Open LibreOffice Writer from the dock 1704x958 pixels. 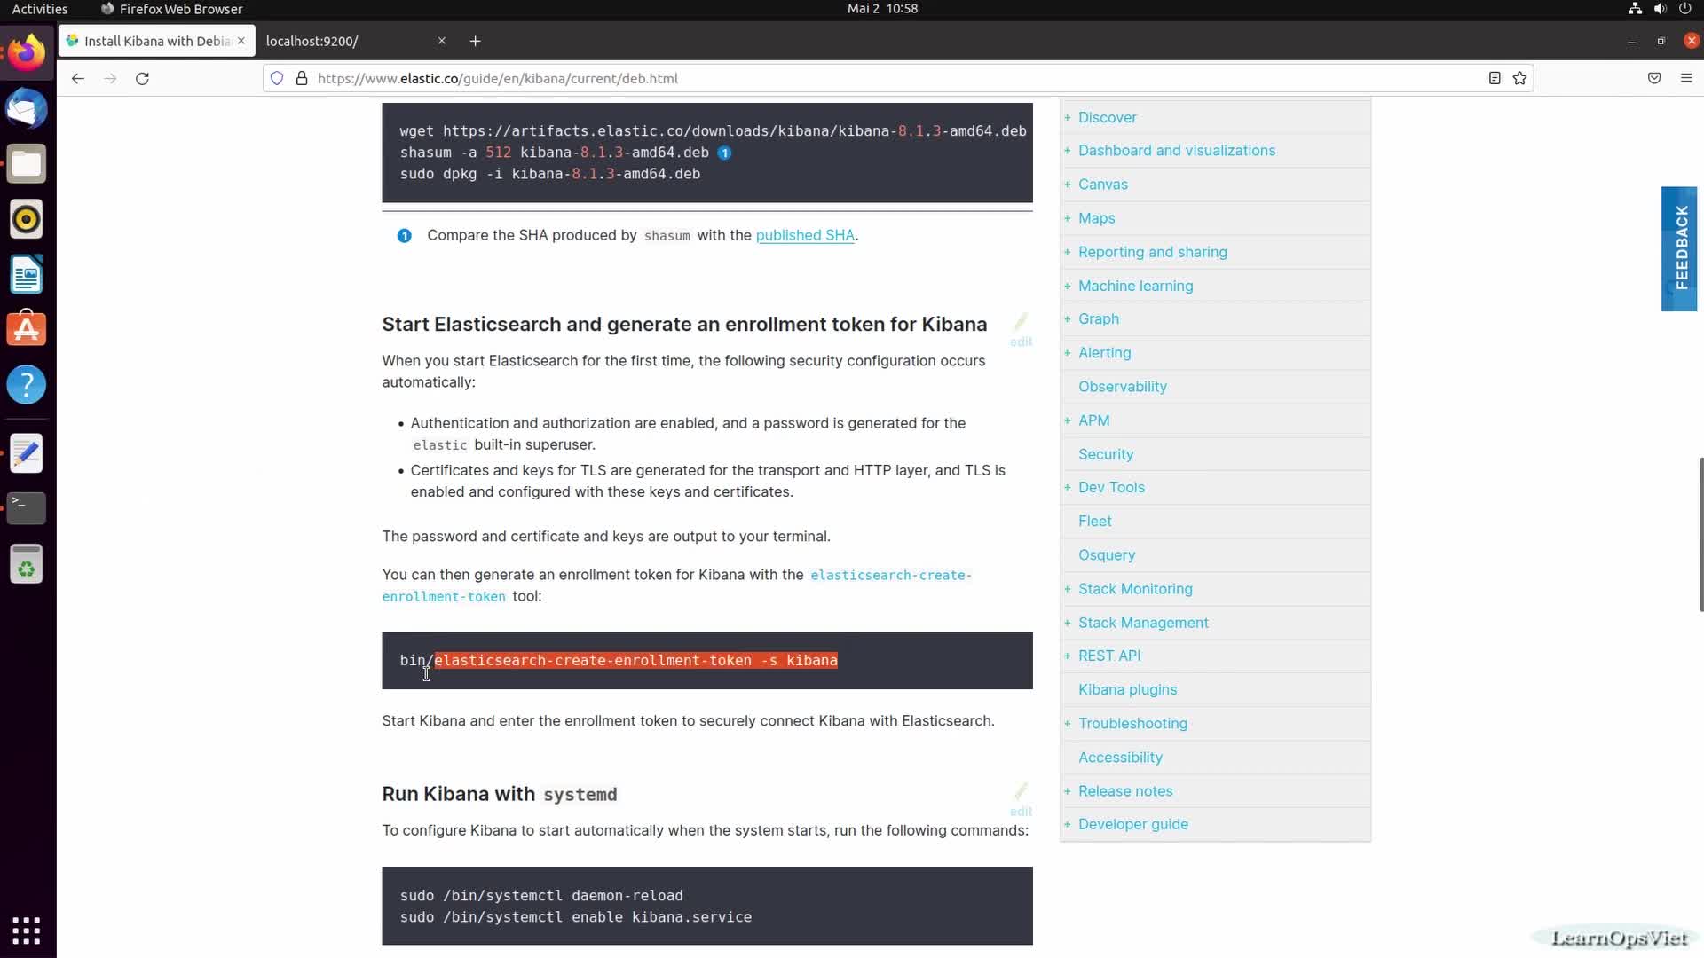(27, 274)
